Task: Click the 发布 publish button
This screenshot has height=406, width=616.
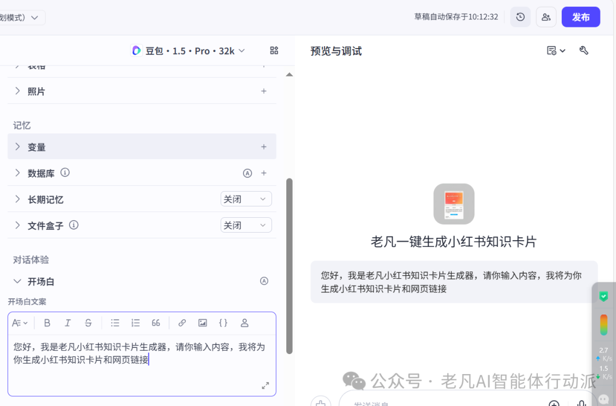Action: coord(581,17)
